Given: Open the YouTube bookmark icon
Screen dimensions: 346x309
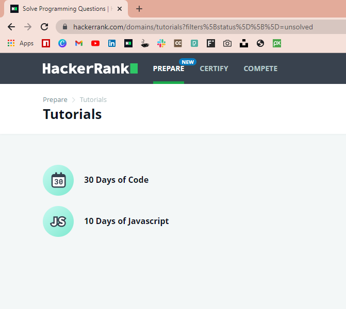Looking at the screenshot, I should click(x=95, y=43).
